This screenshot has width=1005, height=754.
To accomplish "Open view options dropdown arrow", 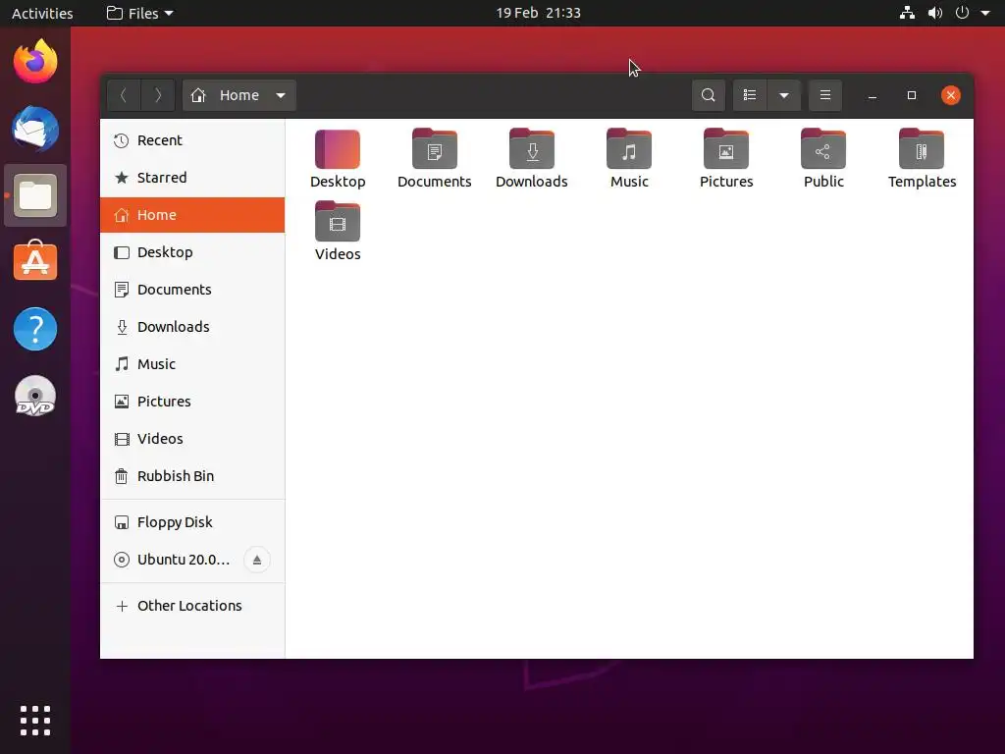I will [x=784, y=95].
